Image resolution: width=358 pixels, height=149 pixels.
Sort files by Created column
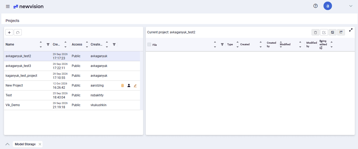(x=261, y=44)
